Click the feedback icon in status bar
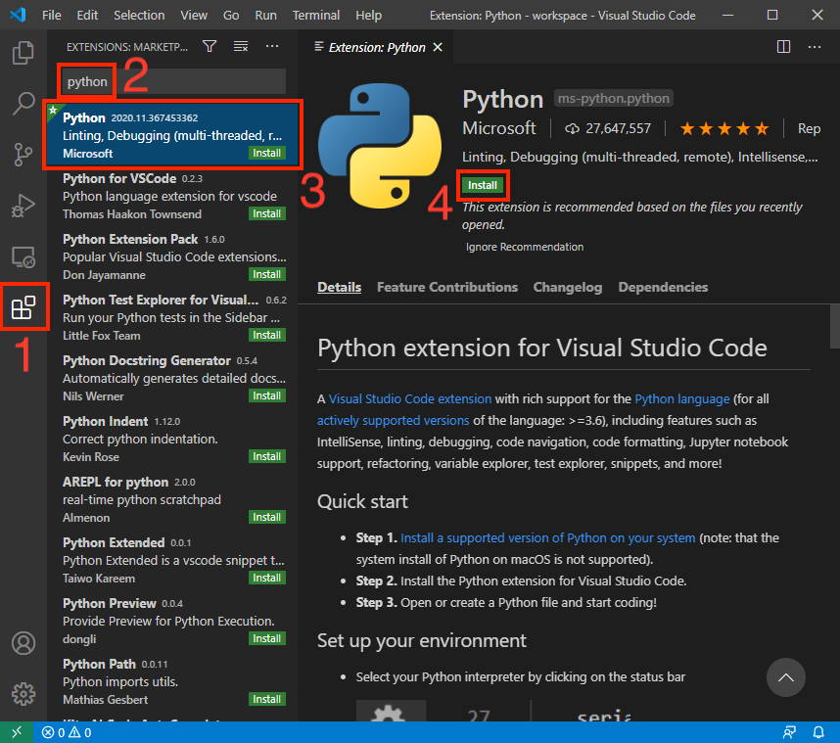 click(x=789, y=732)
